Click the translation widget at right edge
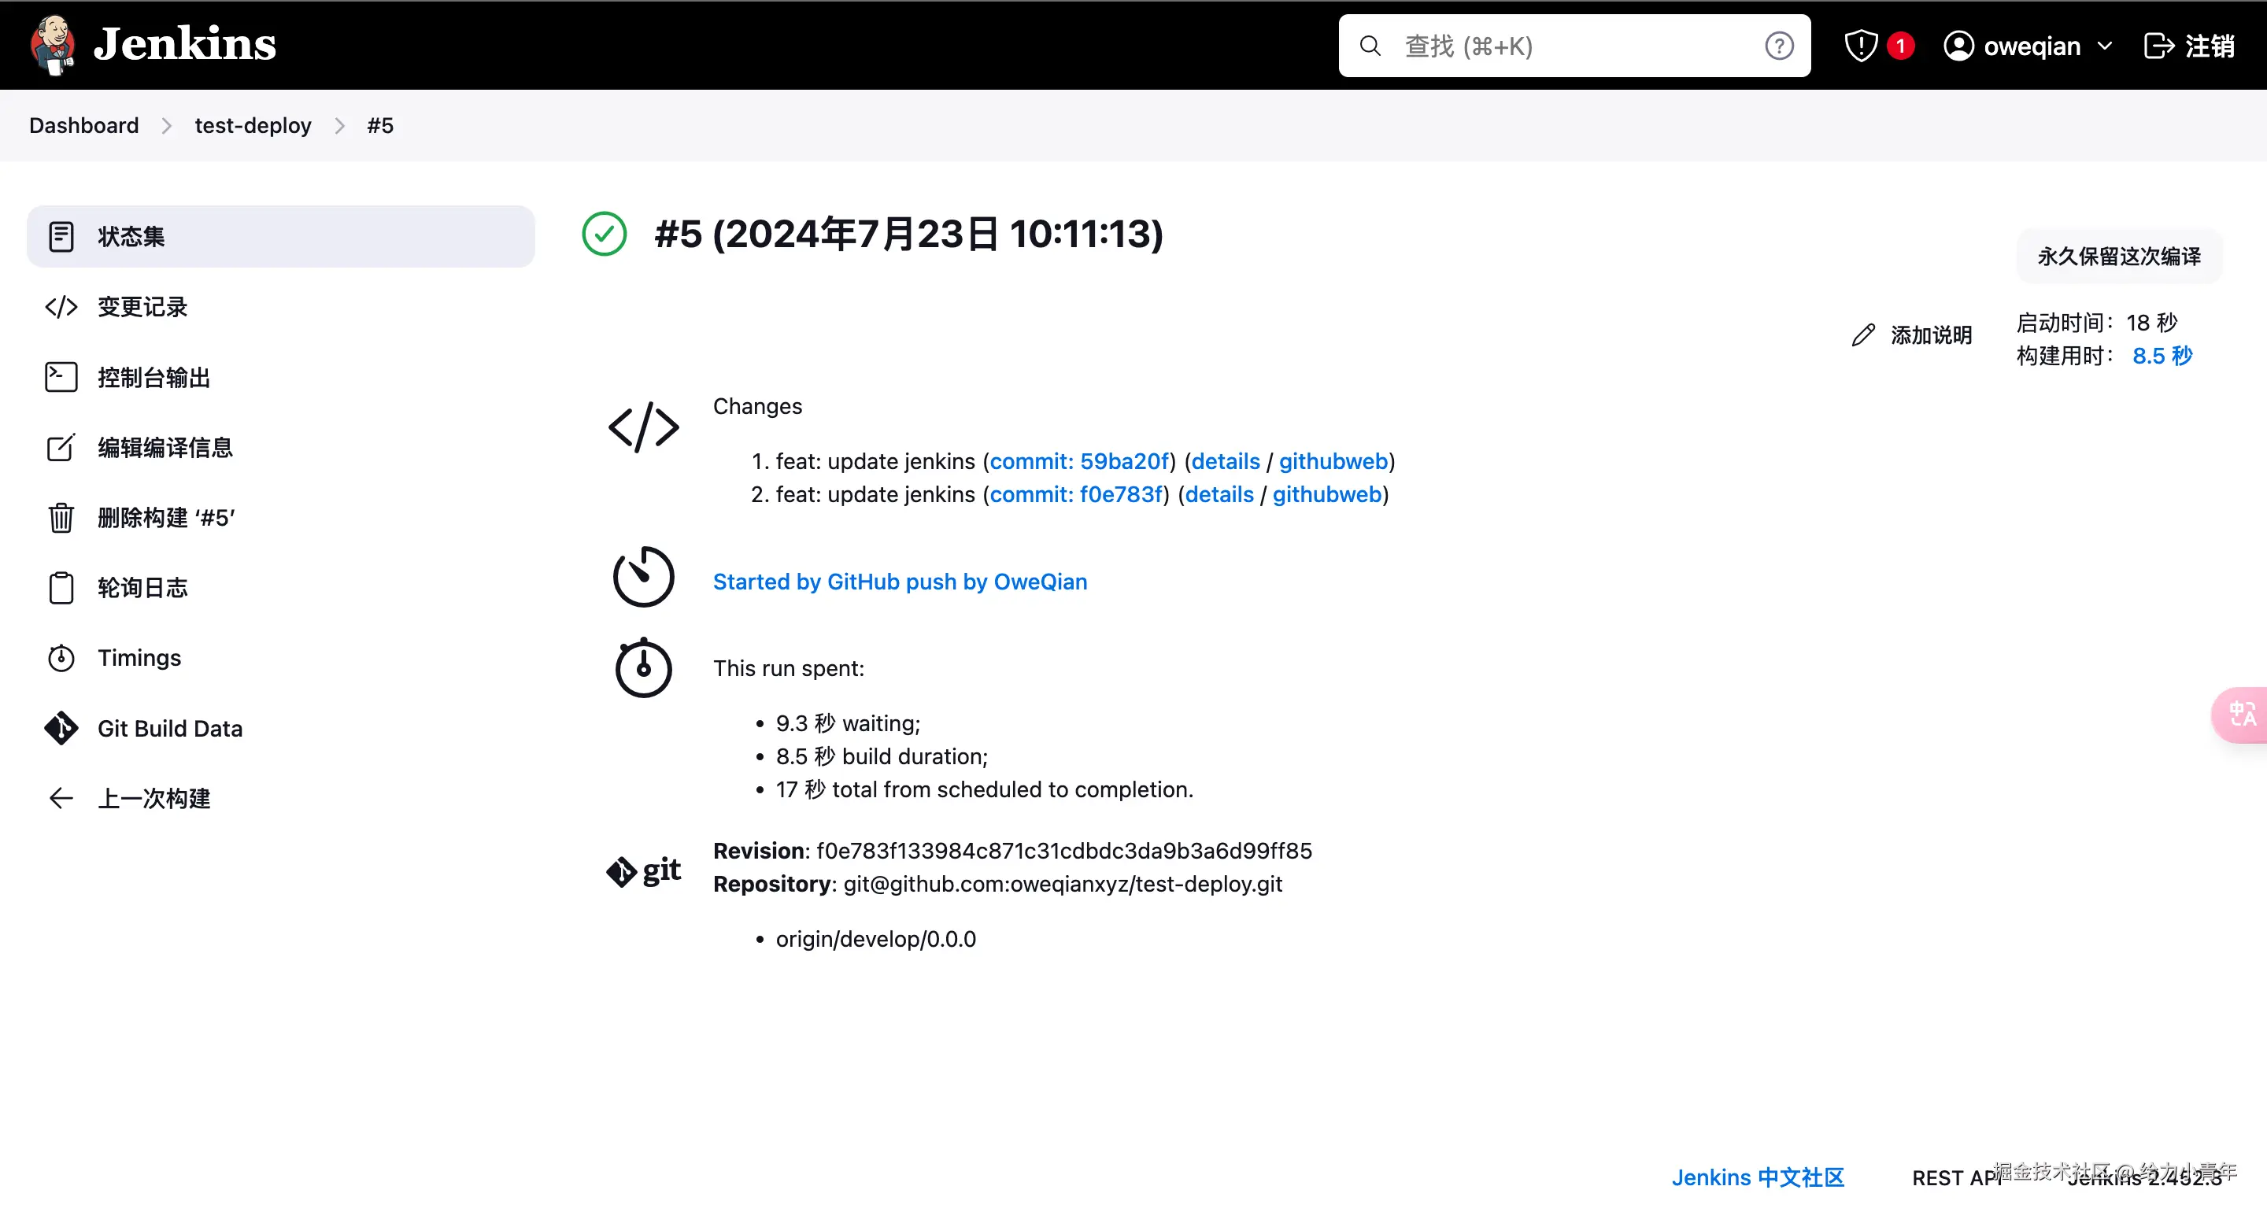2267x1212 pixels. [2240, 714]
